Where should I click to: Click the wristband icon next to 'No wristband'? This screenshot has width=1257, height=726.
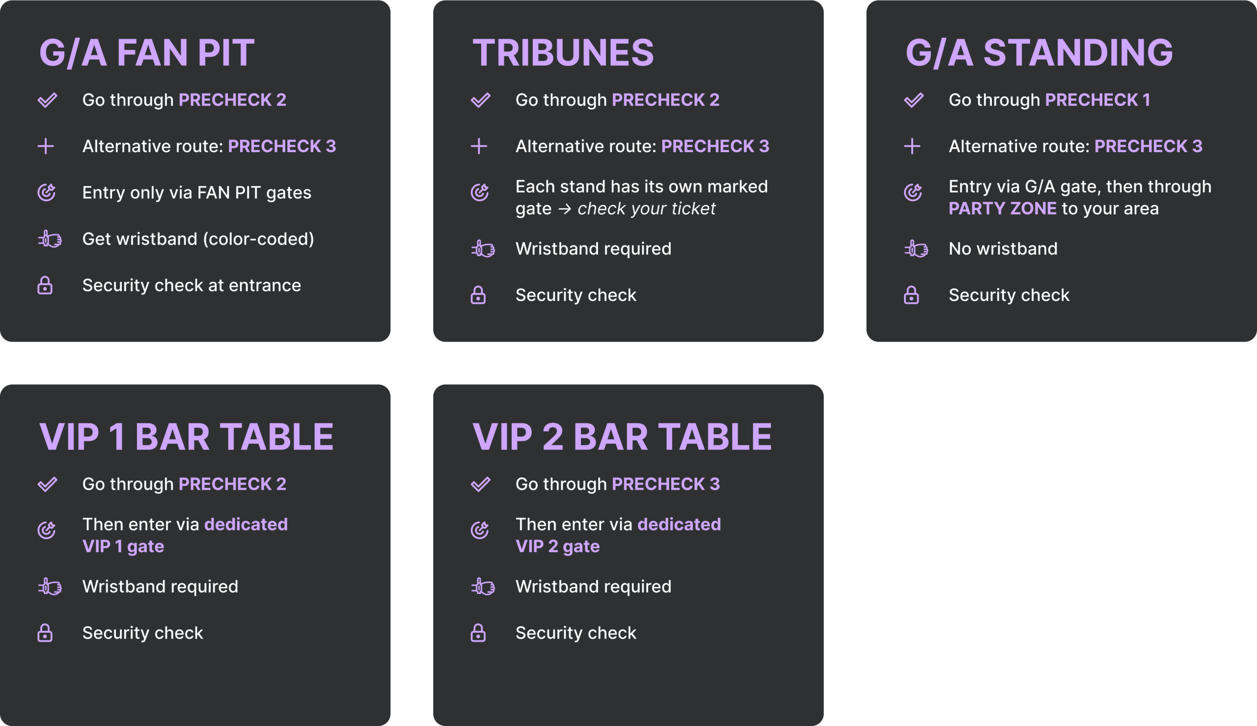(916, 249)
